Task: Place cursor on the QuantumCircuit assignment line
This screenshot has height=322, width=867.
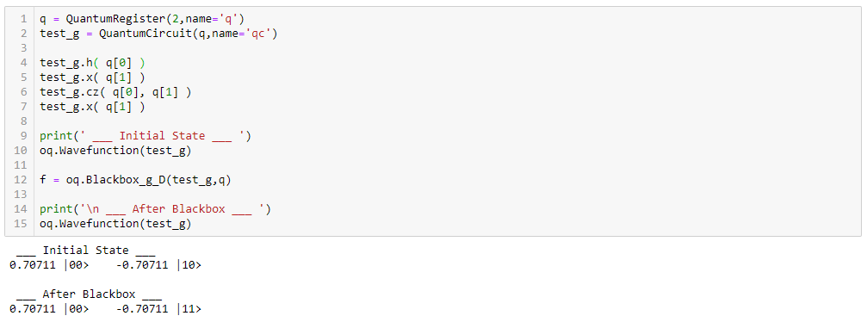Action: (158, 34)
